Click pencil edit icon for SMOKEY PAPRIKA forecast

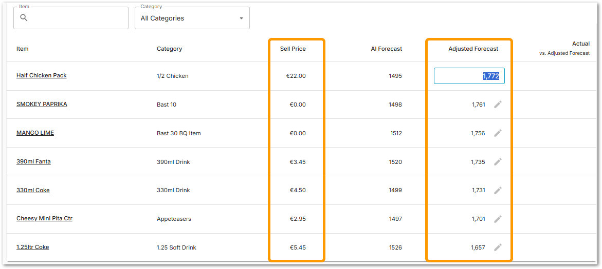click(x=497, y=105)
